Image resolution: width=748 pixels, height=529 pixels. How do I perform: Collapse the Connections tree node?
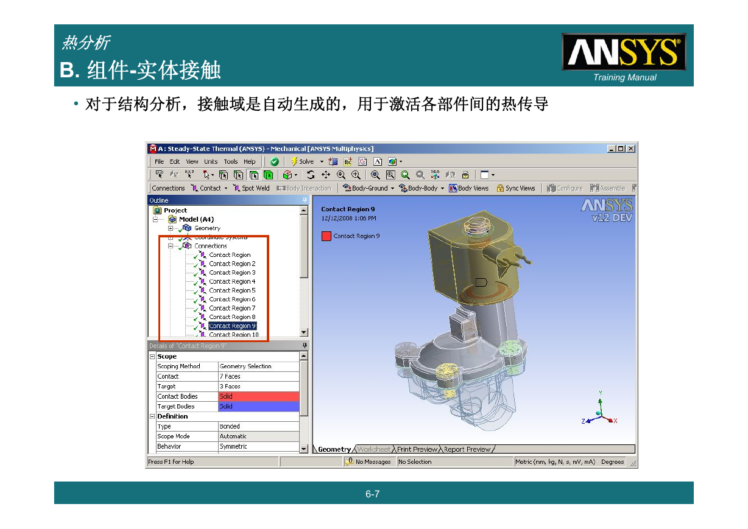171,246
